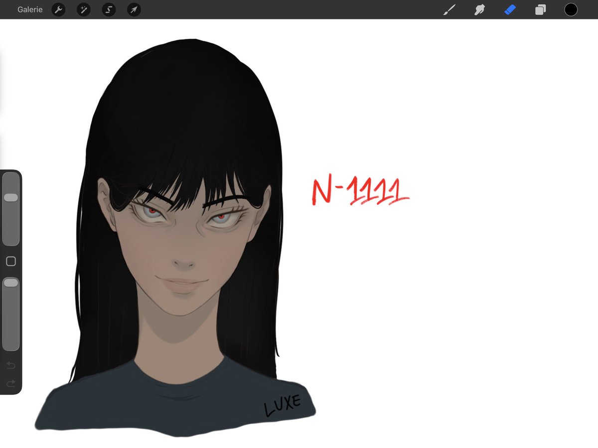This screenshot has width=598, height=448.
Task: Tap the square modify button in sidebar
Action: pos(11,261)
